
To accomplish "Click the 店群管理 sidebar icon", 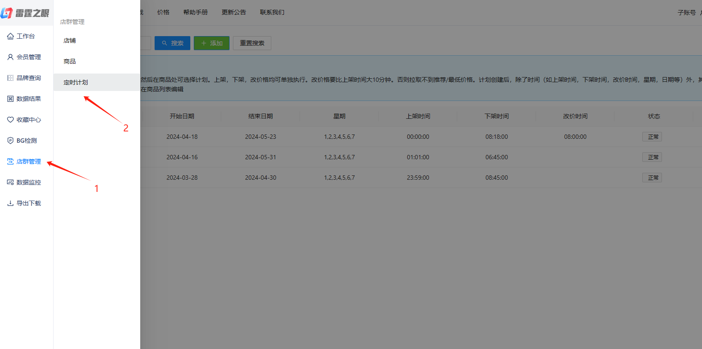I will pos(10,161).
